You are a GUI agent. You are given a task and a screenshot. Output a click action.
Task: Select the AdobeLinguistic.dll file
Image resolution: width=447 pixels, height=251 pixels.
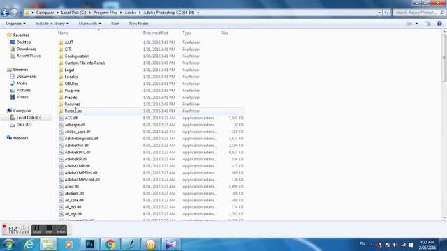(x=82, y=139)
